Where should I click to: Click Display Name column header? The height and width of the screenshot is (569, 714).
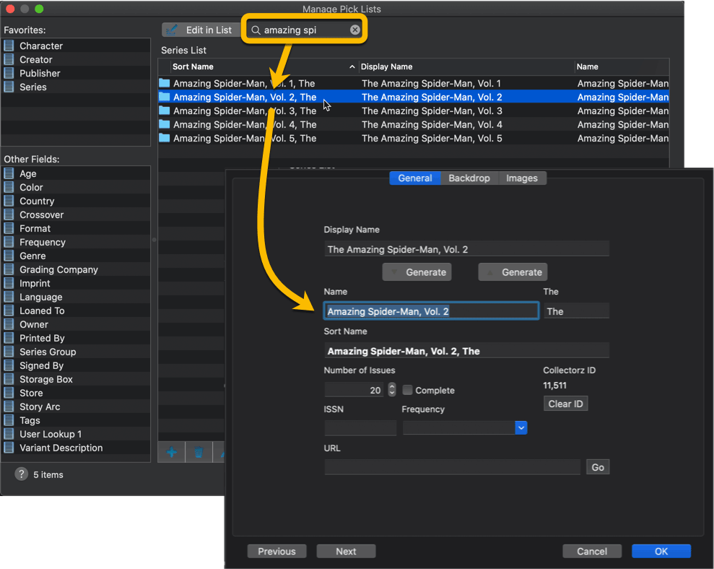(x=466, y=66)
